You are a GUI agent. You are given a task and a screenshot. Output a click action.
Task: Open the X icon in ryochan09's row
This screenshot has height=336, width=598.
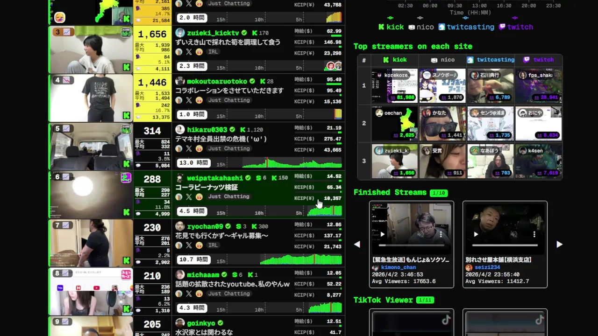[x=189, y=245]
